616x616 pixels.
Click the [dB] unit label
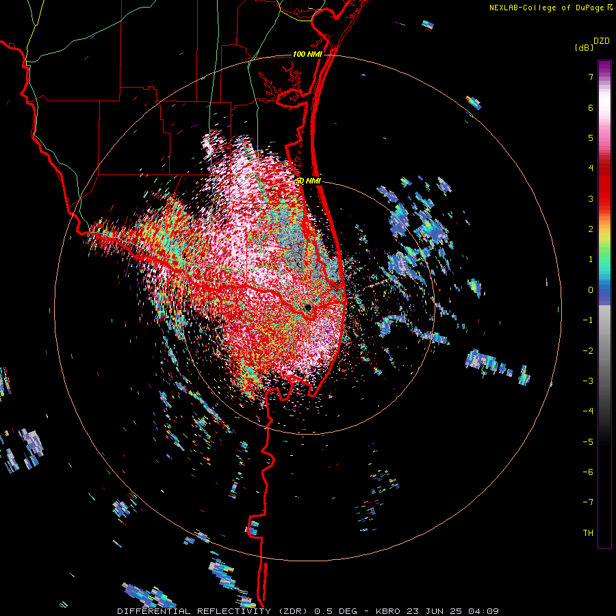[585, 47]
